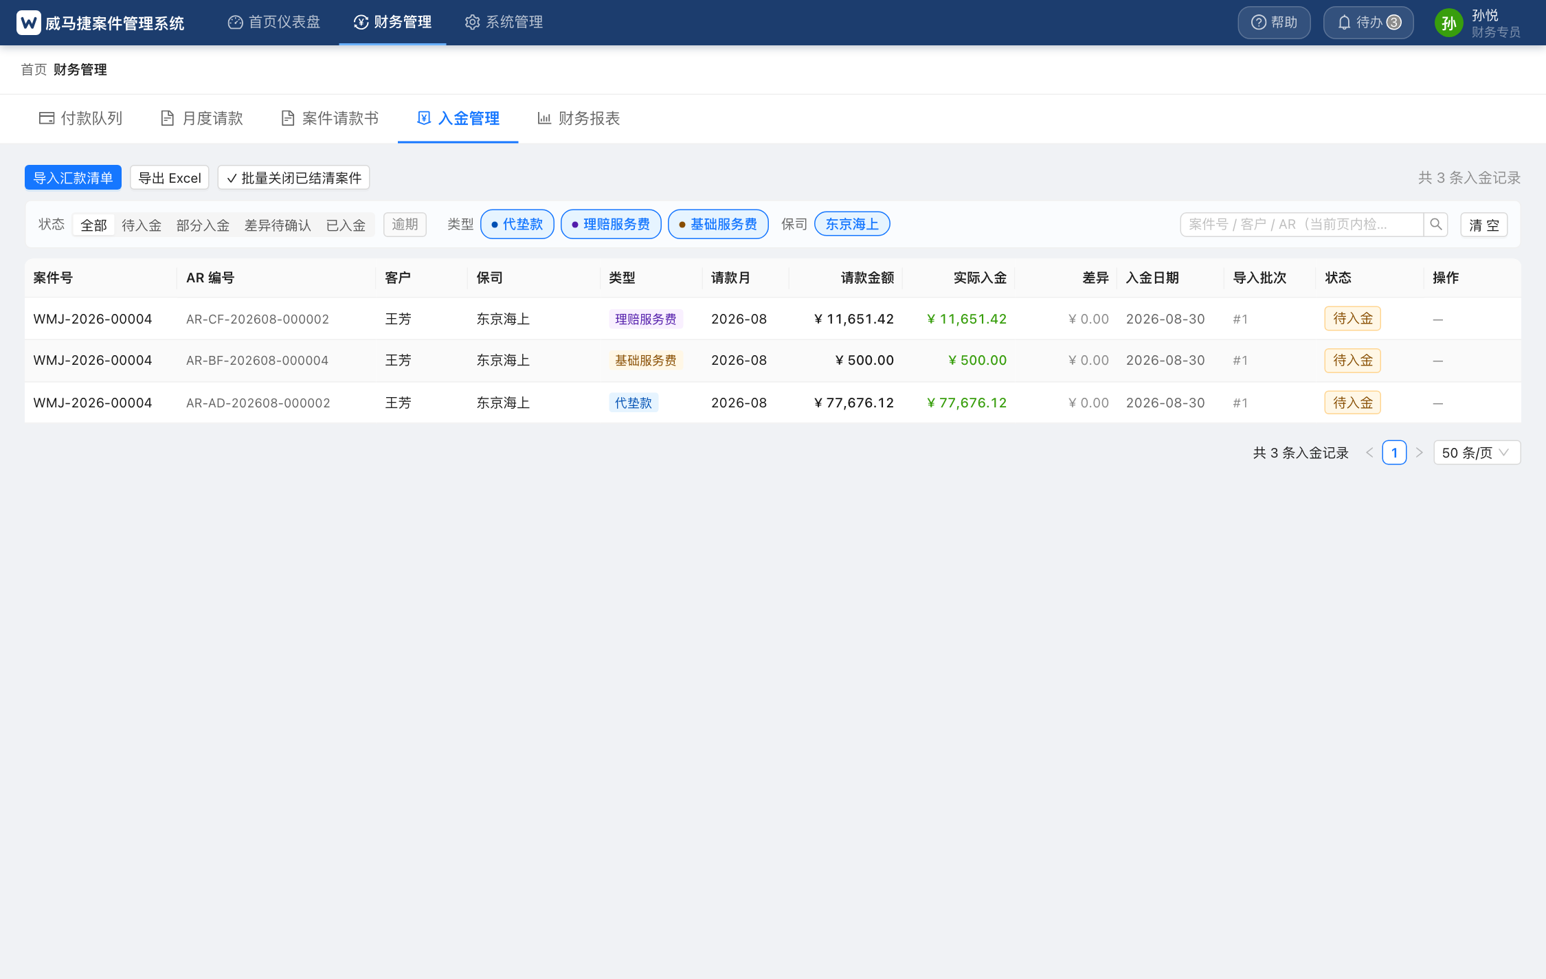Filter by 待入金 status
Image resolution: width=1546 pixels, height=979 pixels.
(142, 225)
